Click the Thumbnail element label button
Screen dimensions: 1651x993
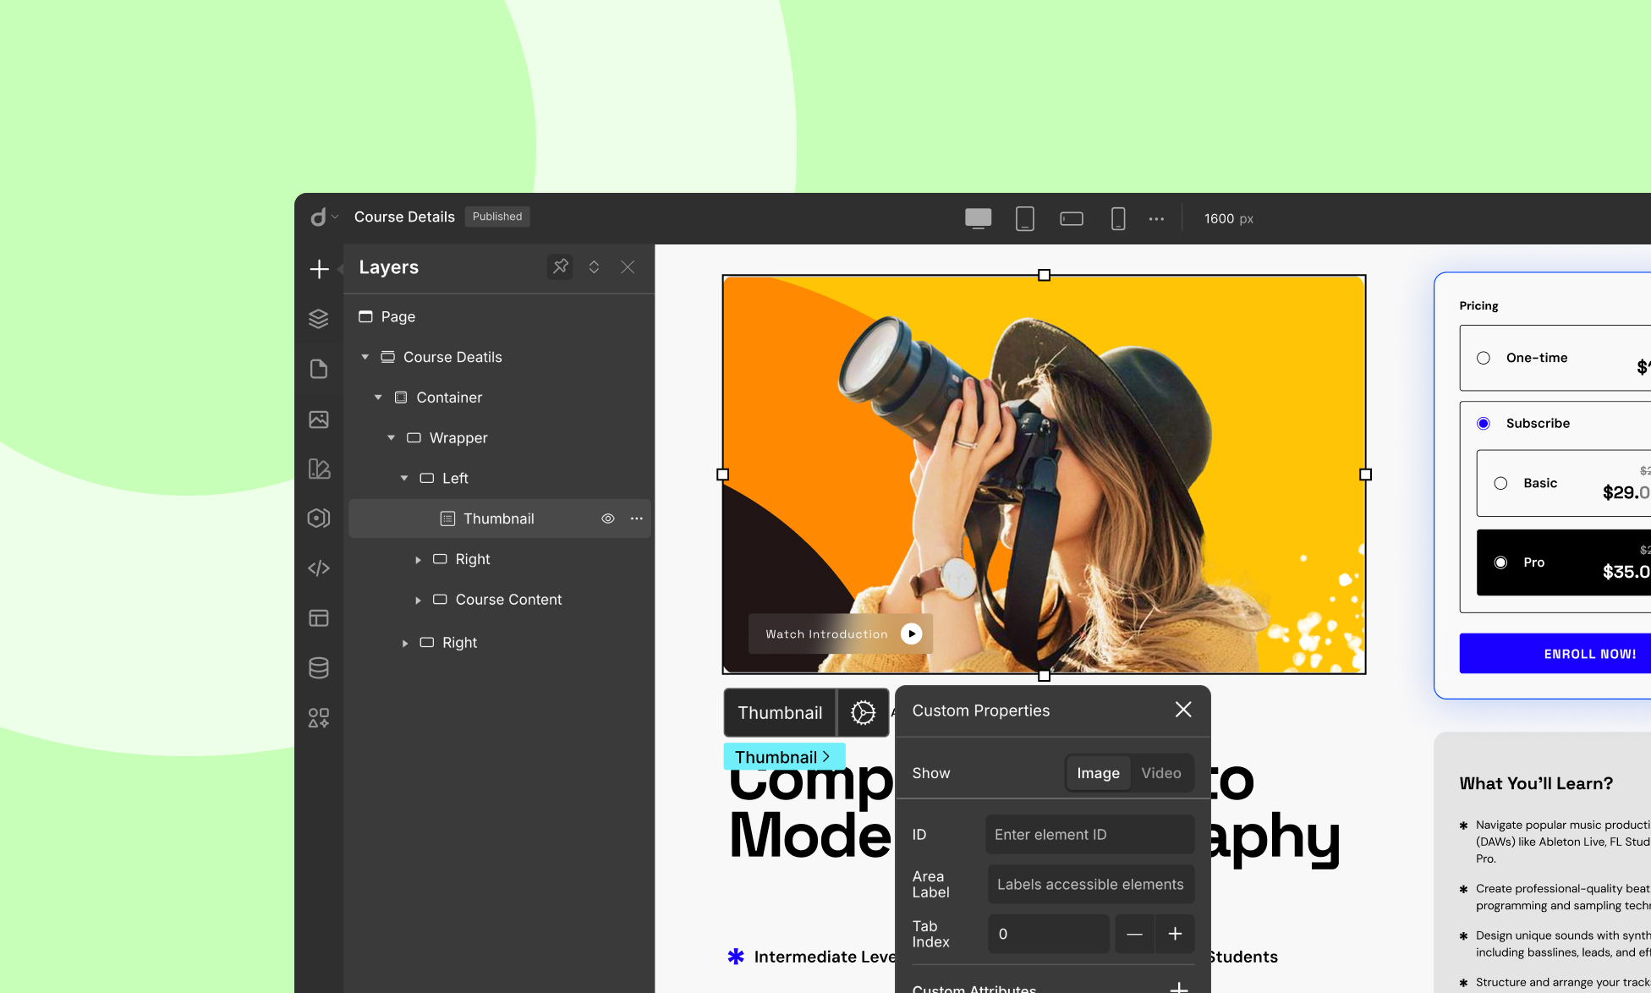tap(780, 712)
